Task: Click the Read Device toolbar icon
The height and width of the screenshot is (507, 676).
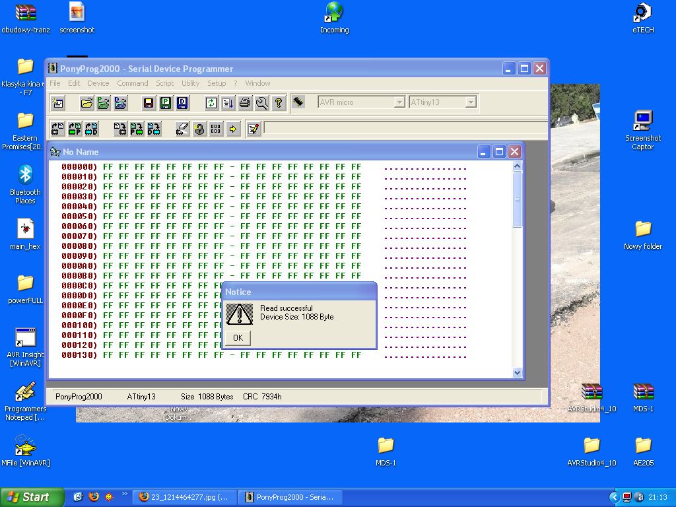Action: click(x=58, y=129)
